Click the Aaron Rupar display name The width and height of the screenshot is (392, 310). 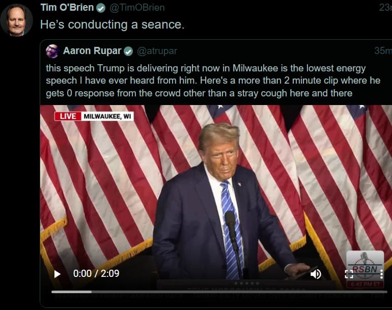point(91,51)
